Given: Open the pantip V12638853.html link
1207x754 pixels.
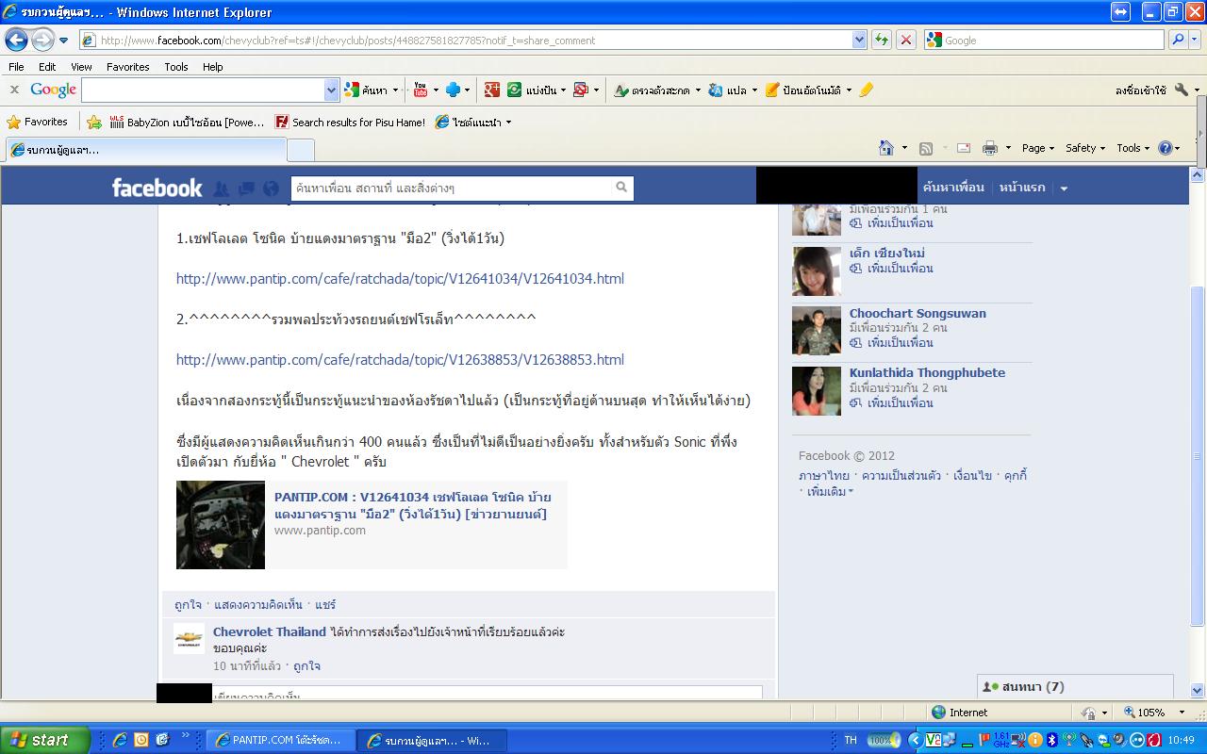Looking at the screenshot, I should pyautogui.click(x=400, y=359).
